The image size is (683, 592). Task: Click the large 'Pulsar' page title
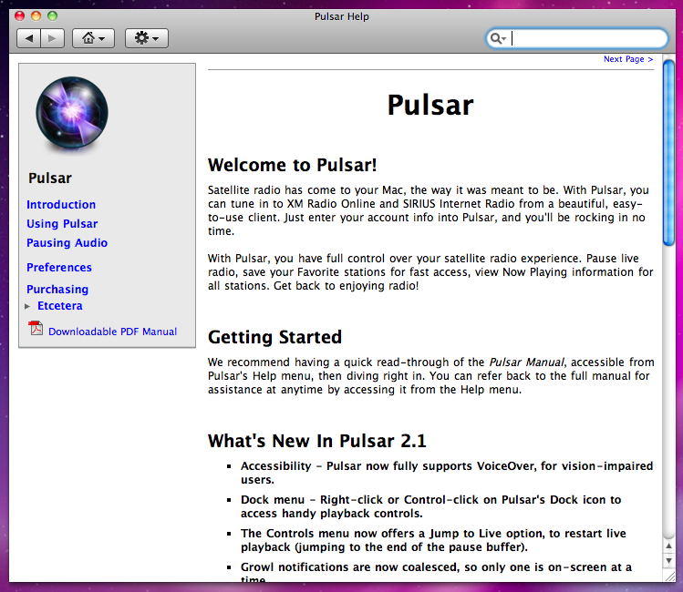click(430, 106)
